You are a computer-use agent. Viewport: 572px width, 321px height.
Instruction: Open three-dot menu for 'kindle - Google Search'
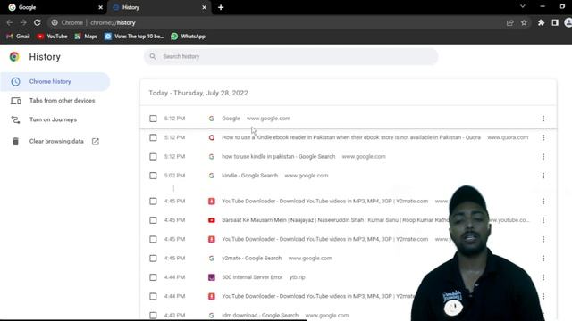coord(543,176)
